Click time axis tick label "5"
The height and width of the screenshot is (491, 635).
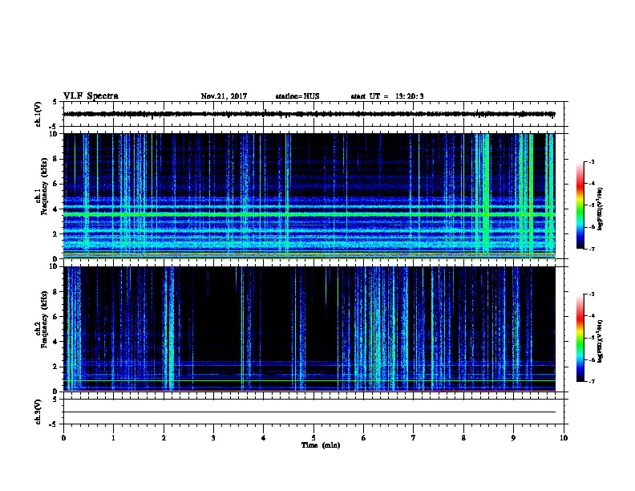click(313, 437)
